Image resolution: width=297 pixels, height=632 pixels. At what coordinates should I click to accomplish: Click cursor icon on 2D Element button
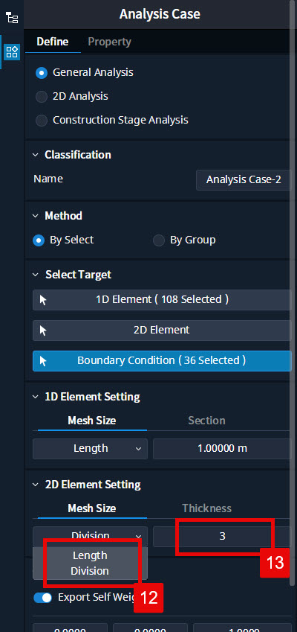point(43,331)
